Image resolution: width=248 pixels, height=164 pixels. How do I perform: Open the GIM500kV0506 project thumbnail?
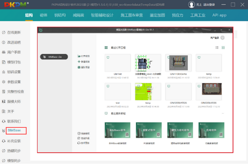tap(179, 92)
